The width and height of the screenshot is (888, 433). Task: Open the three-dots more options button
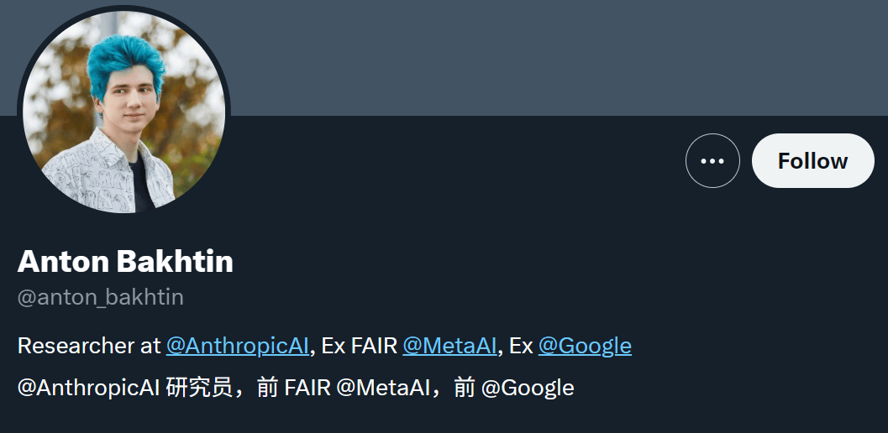point(712,161)
